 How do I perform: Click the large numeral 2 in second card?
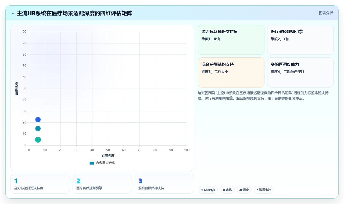click(78, 181)
